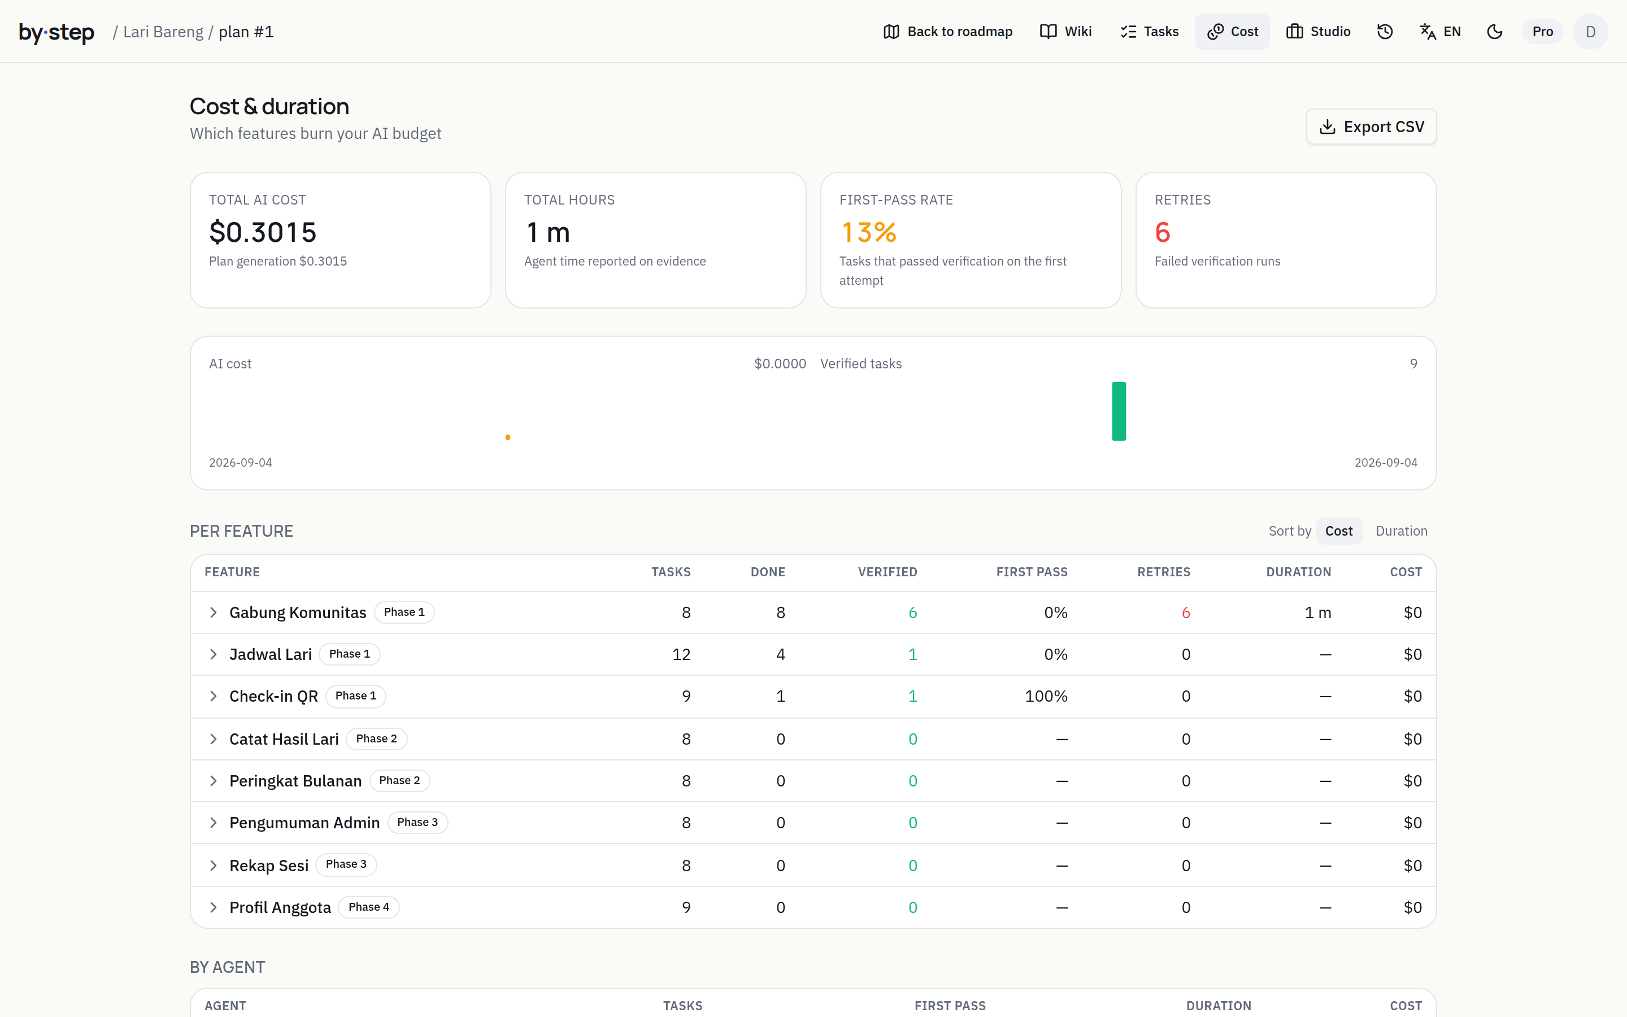Sort features by Cost
This screenshot has height=1017, width=1627.
(x=1338, y=531)
